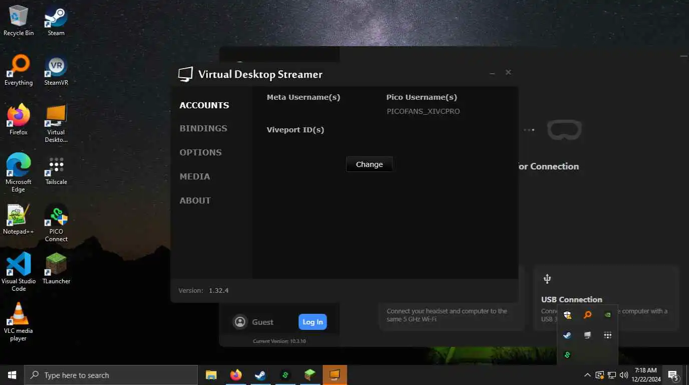Open Virtual Desktop Streamer tray overflow icon
The width and height of the screenshot is (689, 385).
[587, 335]
